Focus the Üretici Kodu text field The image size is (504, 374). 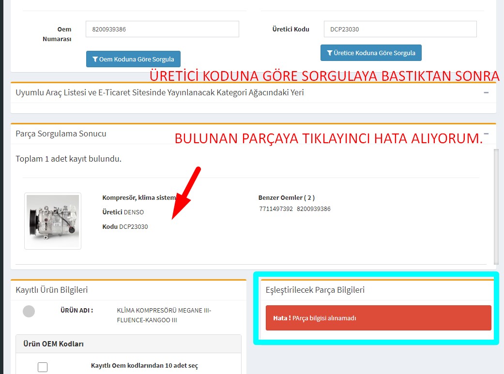tap(400, 29)
